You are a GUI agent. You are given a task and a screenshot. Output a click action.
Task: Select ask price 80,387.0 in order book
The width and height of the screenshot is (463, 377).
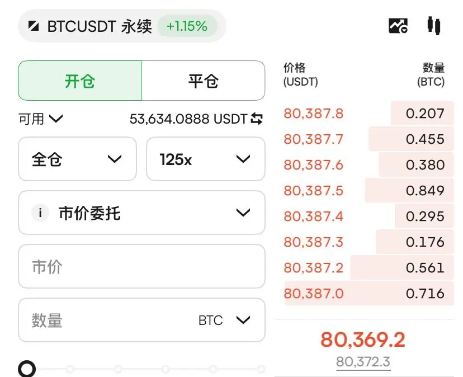[x=314, y=294]
